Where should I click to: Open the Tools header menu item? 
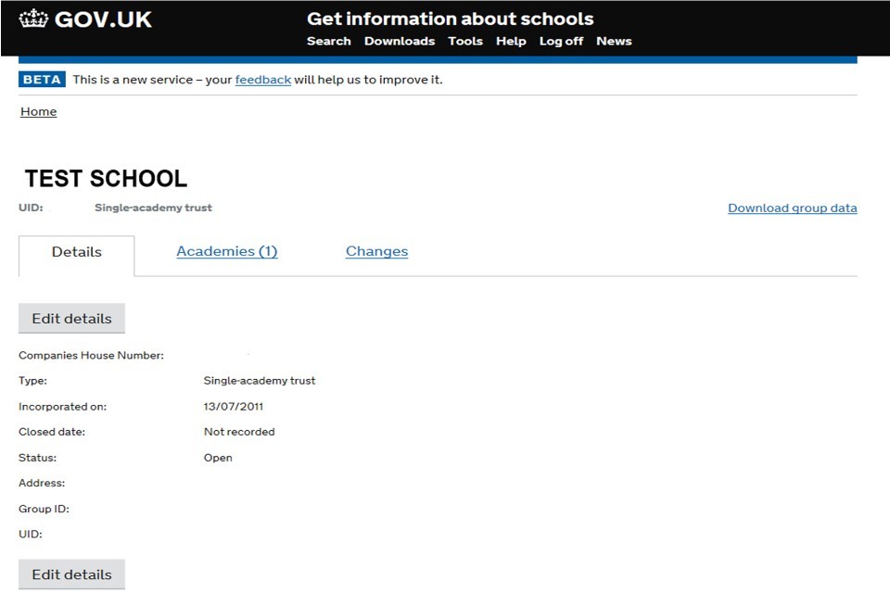[x=464, y=41]
